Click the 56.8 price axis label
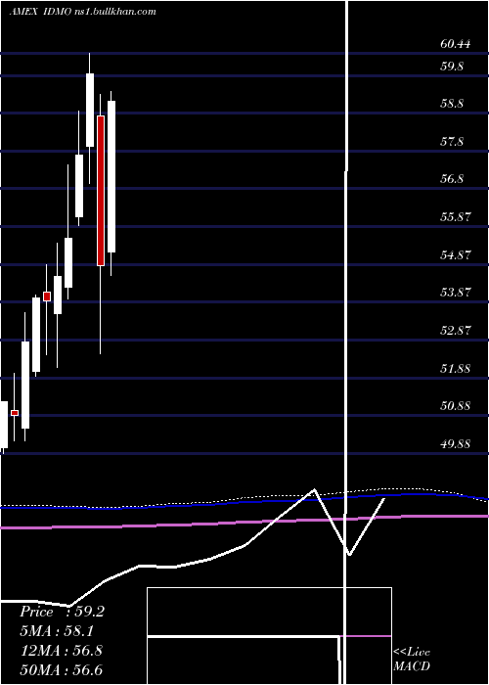The image size is (489, 685). click(452, 179)
